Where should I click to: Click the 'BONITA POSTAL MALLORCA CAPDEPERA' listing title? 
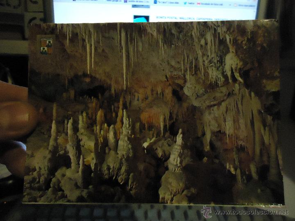(x=192, y=19)
